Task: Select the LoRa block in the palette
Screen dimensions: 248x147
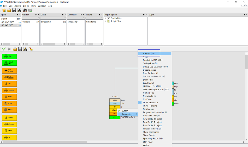Action: click(x=9, y=97)
